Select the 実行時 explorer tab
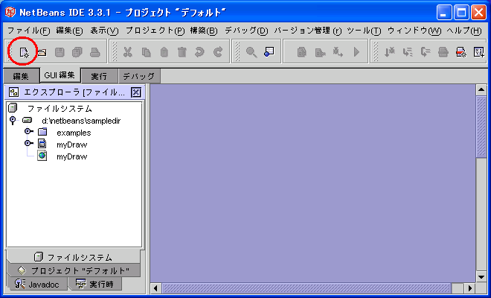Screen dimensions: 491x298 click(95, 284)
